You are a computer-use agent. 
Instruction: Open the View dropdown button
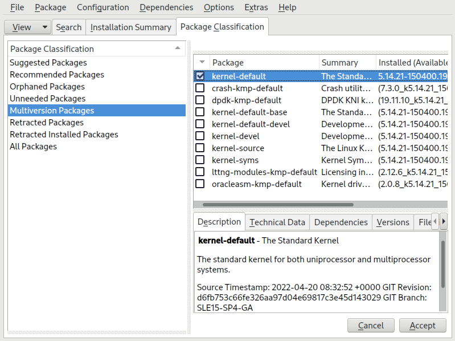pos(27,27)
